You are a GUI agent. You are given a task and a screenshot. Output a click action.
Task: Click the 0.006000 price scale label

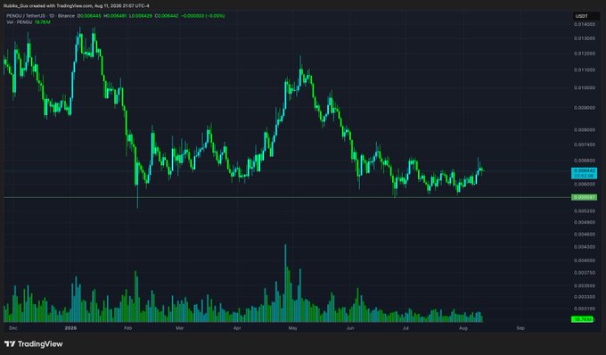[585, 184]
